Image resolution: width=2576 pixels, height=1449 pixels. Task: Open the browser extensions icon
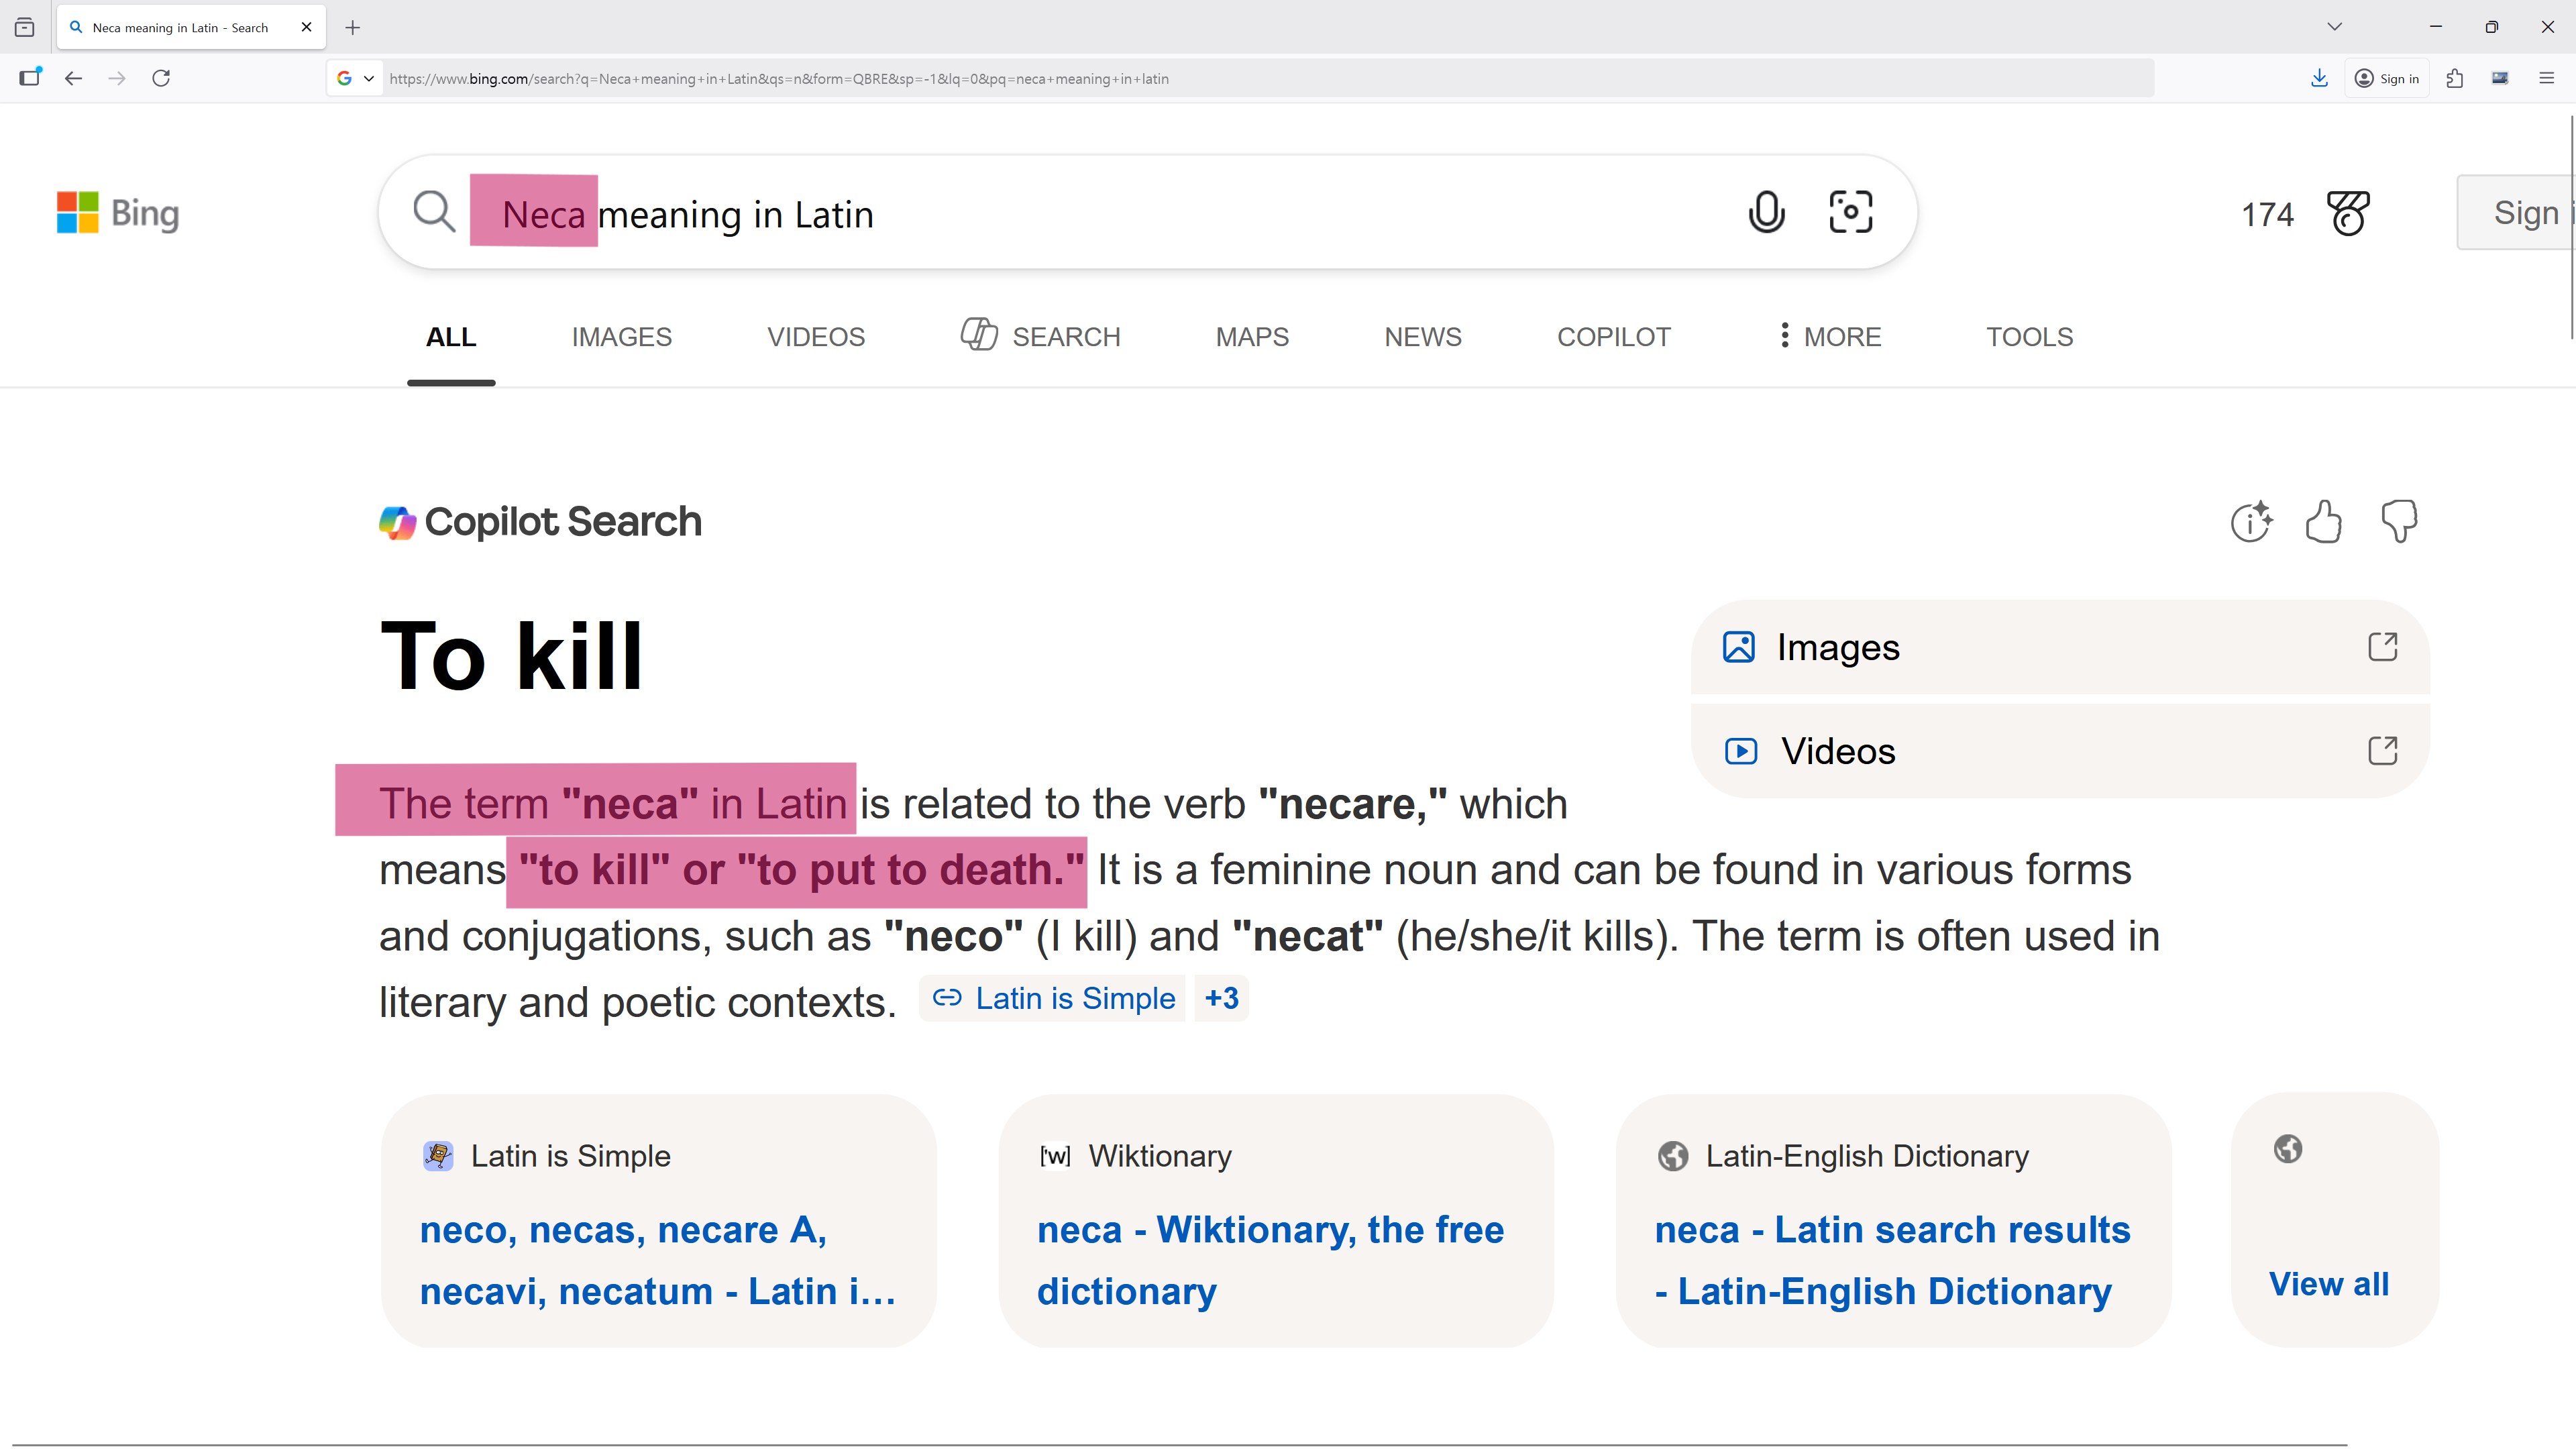[2455, 79]
